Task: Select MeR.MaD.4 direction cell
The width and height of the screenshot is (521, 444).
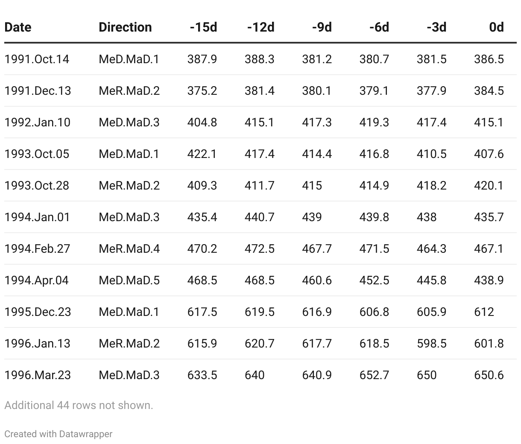Action: coord(129,248)
